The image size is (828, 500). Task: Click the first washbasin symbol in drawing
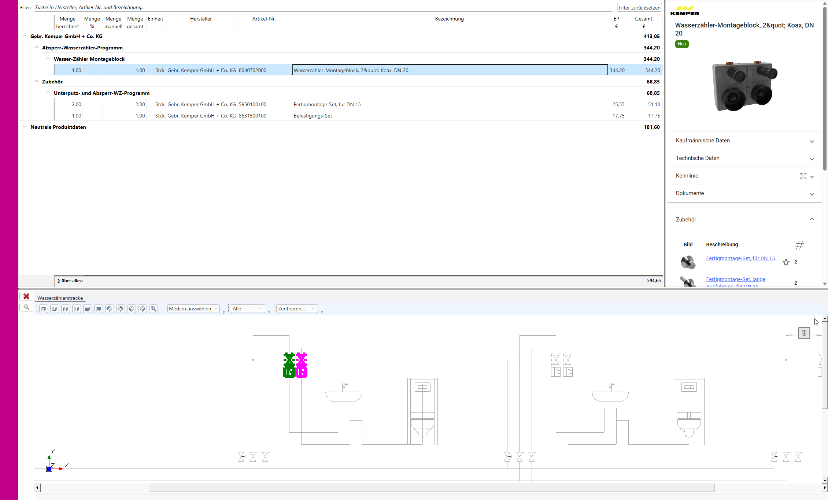(x=344, y=393)
